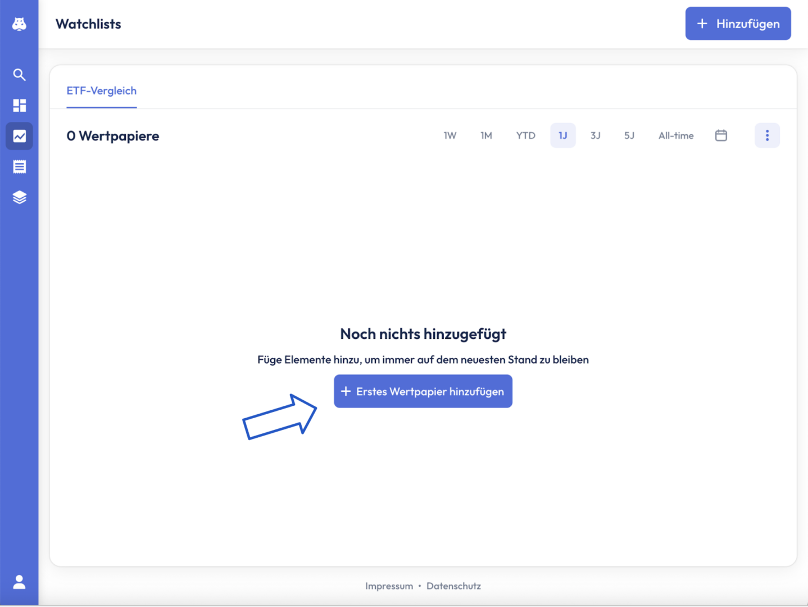Select the 1W time range
The width and height of the screenshot is (808, 607).
pos(450,135)
